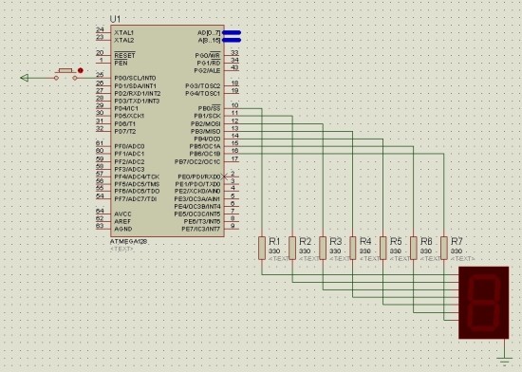522x372 pixels.
Task: Click the ATMEGA128 part name label
Action: (128, 242)
